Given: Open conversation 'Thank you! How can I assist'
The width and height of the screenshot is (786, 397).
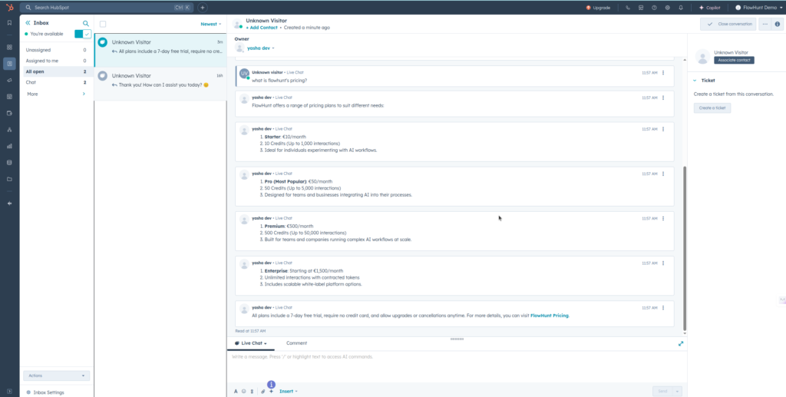Looking at the screenshot, I should click(160, 84).
